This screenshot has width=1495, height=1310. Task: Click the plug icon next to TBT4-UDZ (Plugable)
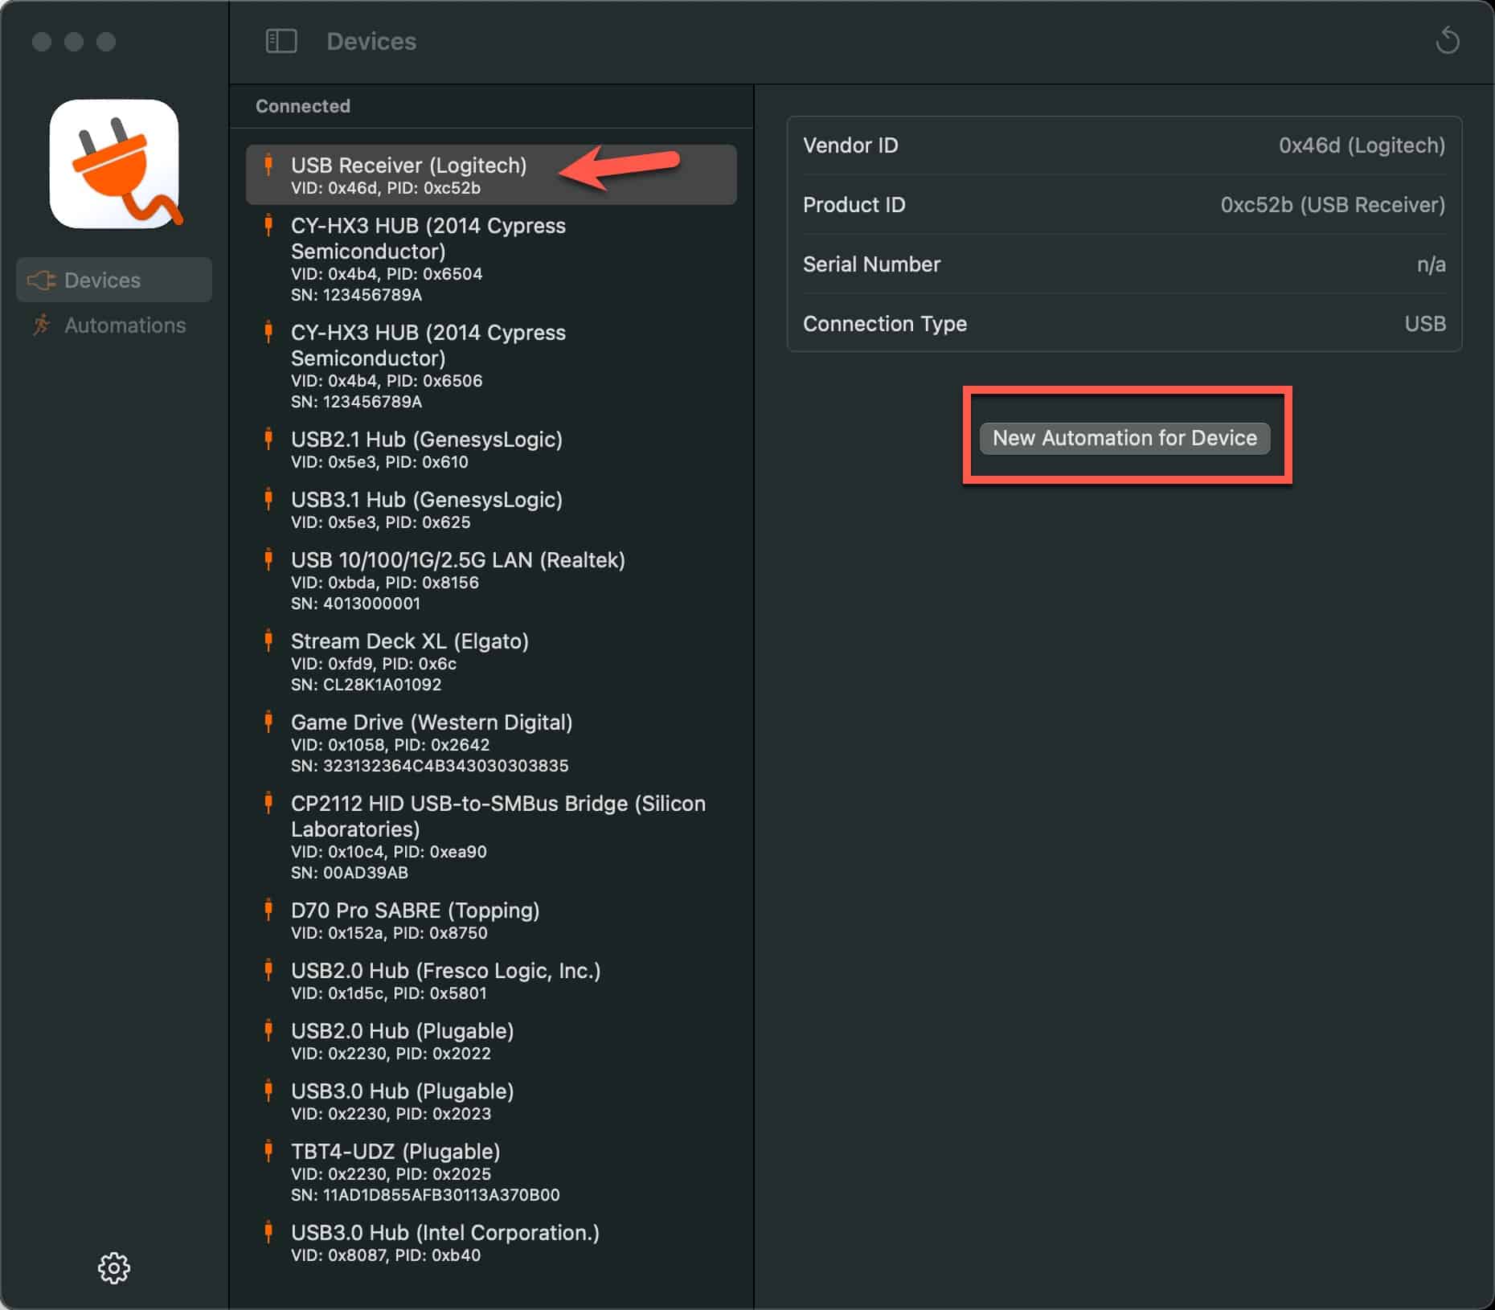click(x=268, y=1151)
